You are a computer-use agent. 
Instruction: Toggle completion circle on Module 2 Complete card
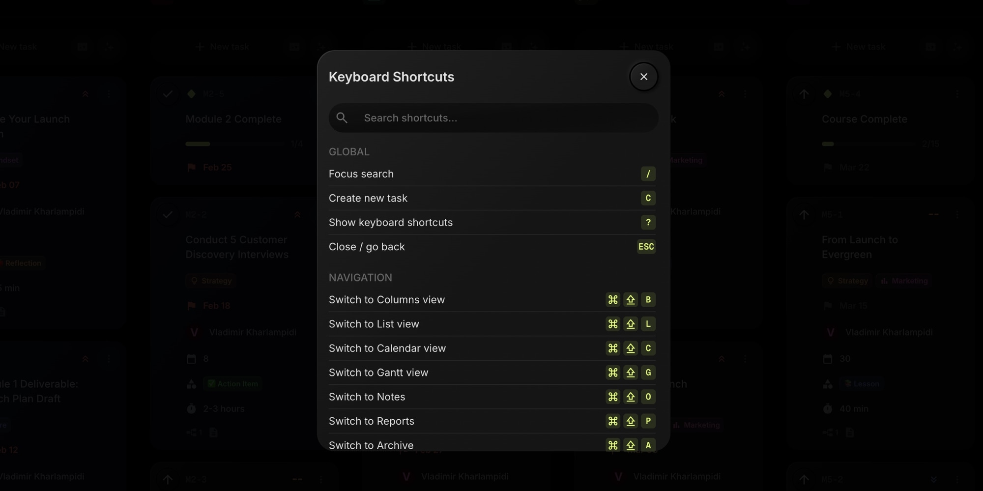pos(168,93)
